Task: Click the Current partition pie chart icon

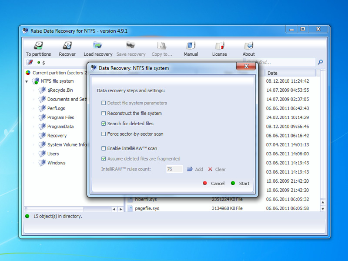Action: 28,73
